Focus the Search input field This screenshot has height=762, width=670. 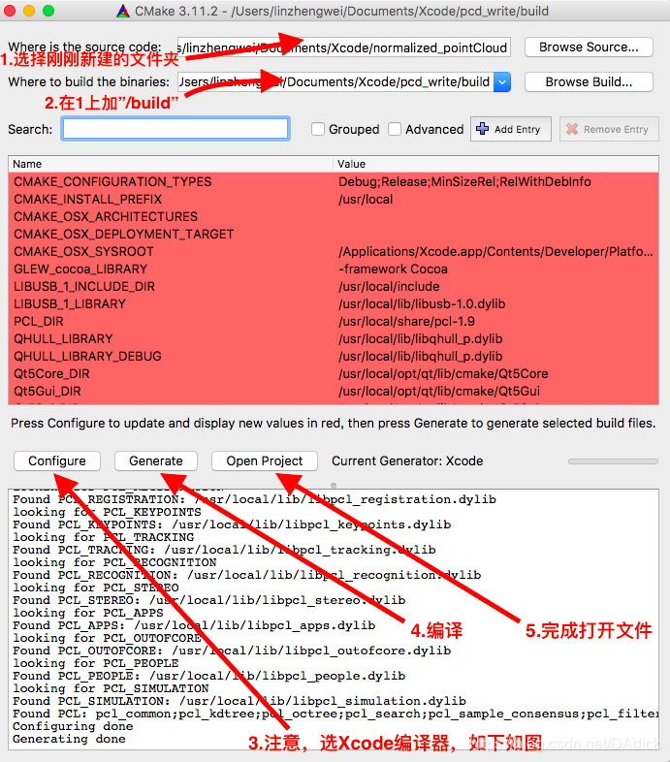point(175,129)
